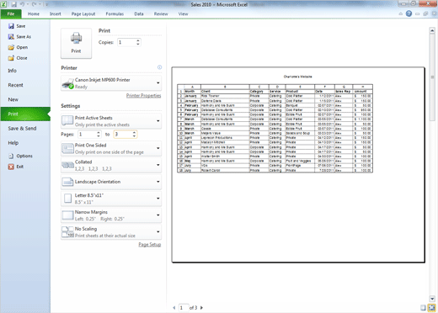Open the Recent backstage section
The height and width of the screenshot is (313, 438).
click(x=25, y=85)
